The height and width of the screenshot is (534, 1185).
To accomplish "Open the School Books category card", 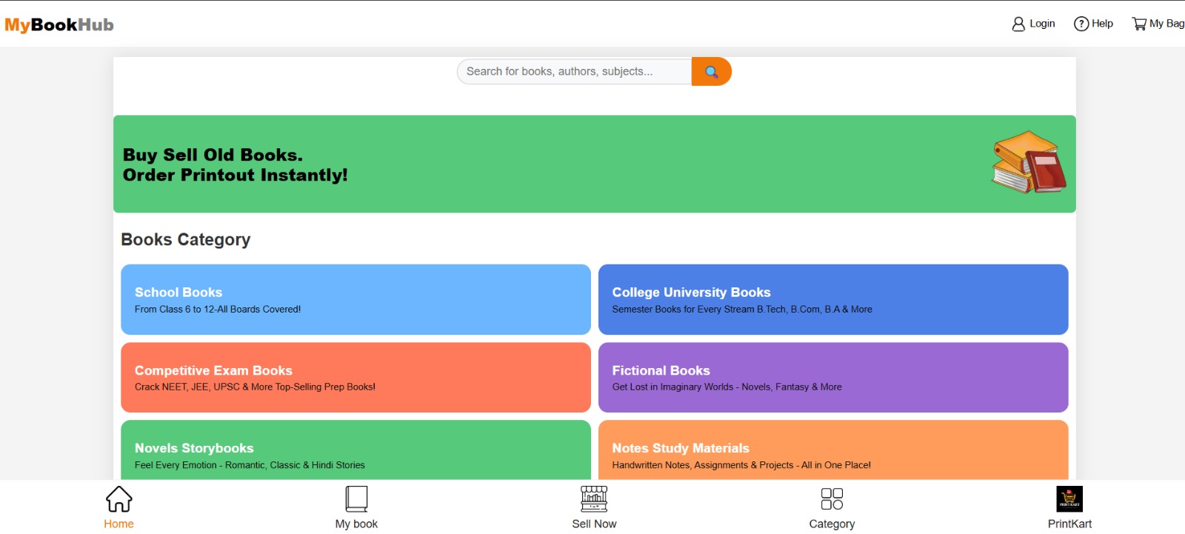I will pos(355,299).
